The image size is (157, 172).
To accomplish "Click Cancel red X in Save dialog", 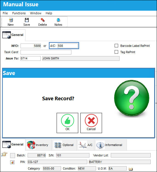I will 91,123.
